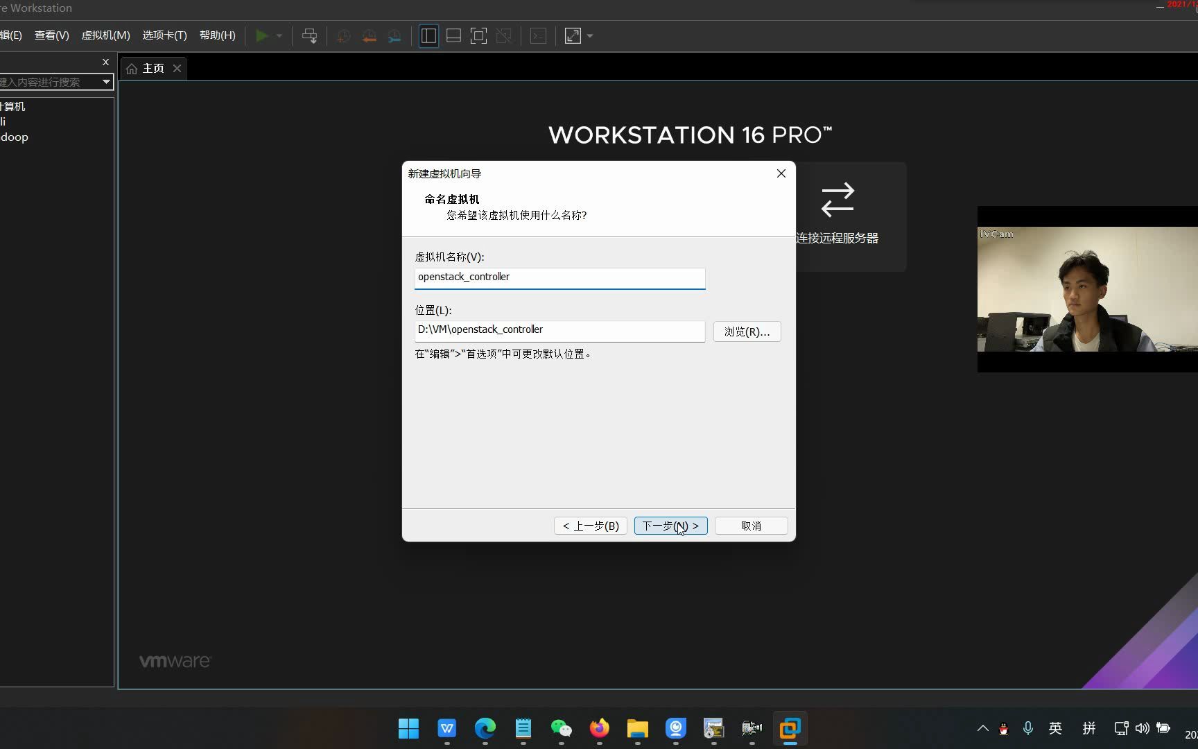Expand the system tray hidden icons
This screenshot has width=1198, height=749.
point(982,728)
